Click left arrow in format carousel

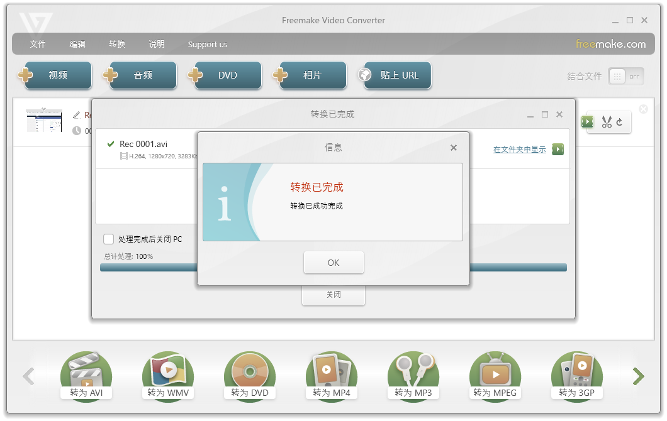click(28, 376)
